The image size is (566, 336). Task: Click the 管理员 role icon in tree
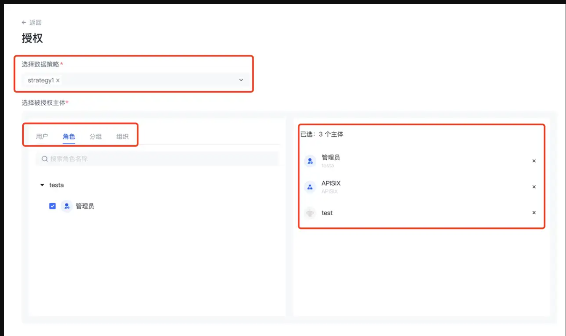[x=66, y=206]
